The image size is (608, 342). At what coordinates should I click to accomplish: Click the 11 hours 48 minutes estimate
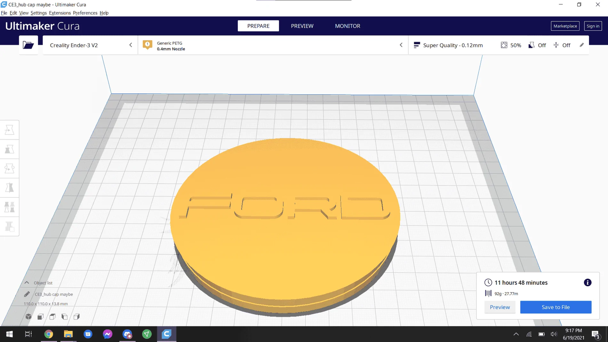(521, 282)
